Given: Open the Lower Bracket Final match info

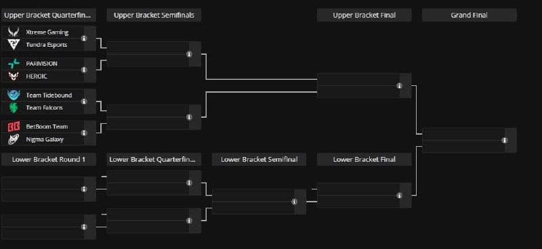Looking at the screenshot, I should [399, 196].
